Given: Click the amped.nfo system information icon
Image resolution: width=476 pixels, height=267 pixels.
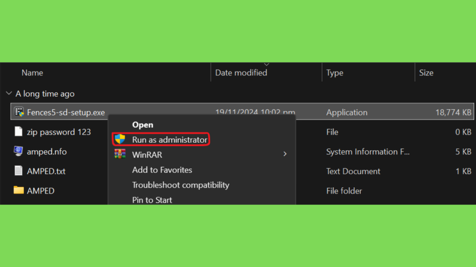Looking at the screenshot, I should [x=18, y=151].
